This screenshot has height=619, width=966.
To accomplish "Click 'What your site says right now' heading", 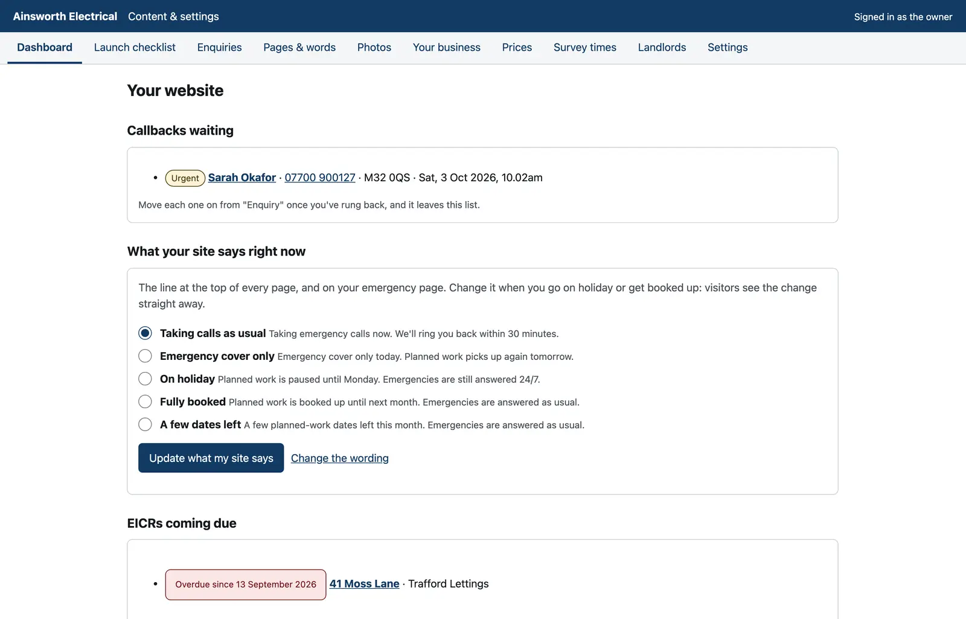I will [x=216, y=251].
